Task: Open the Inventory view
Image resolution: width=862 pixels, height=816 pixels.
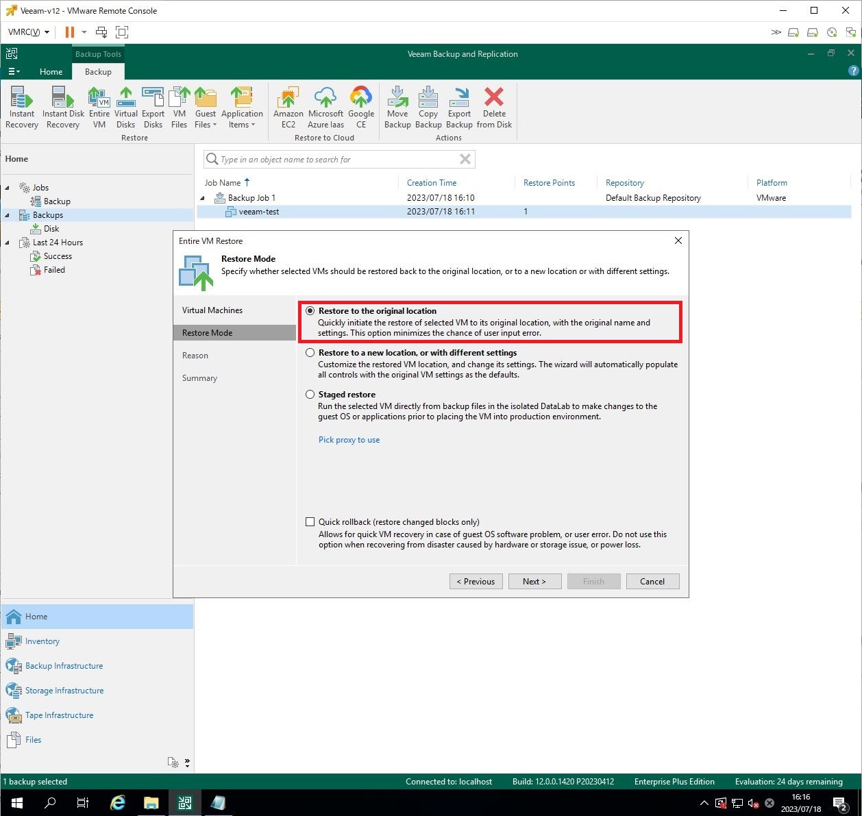Action: click(x=42, y=641)
